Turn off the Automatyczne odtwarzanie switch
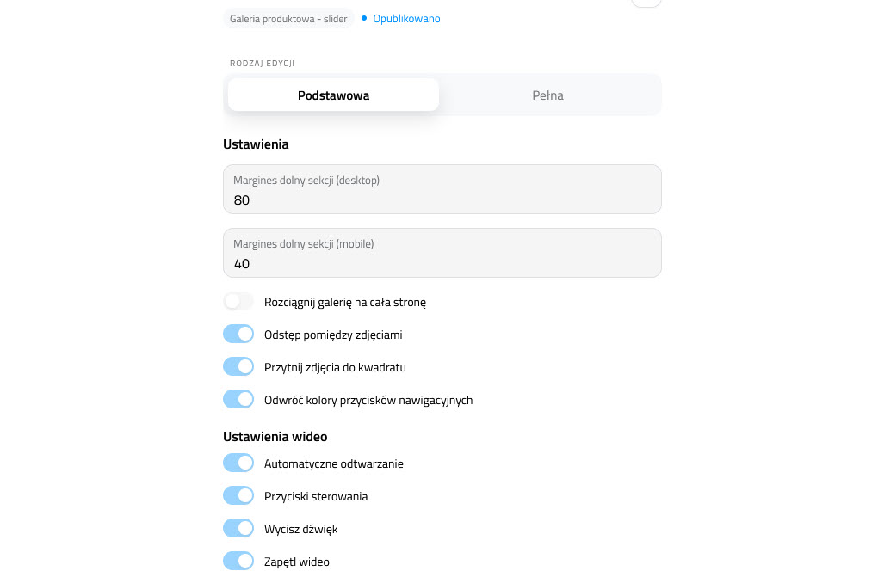878x577 pixels. (x=238, y=463)
